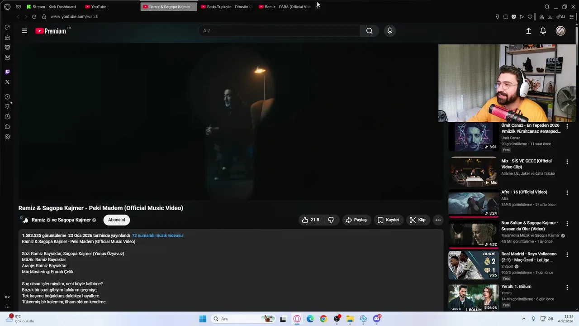Open Afra - 16 video thumbnail
Screen dimensions: 579x326
[474, 203]
